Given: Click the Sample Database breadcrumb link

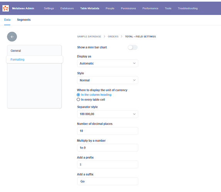Looking at the screenshot, I should [89, 36].
